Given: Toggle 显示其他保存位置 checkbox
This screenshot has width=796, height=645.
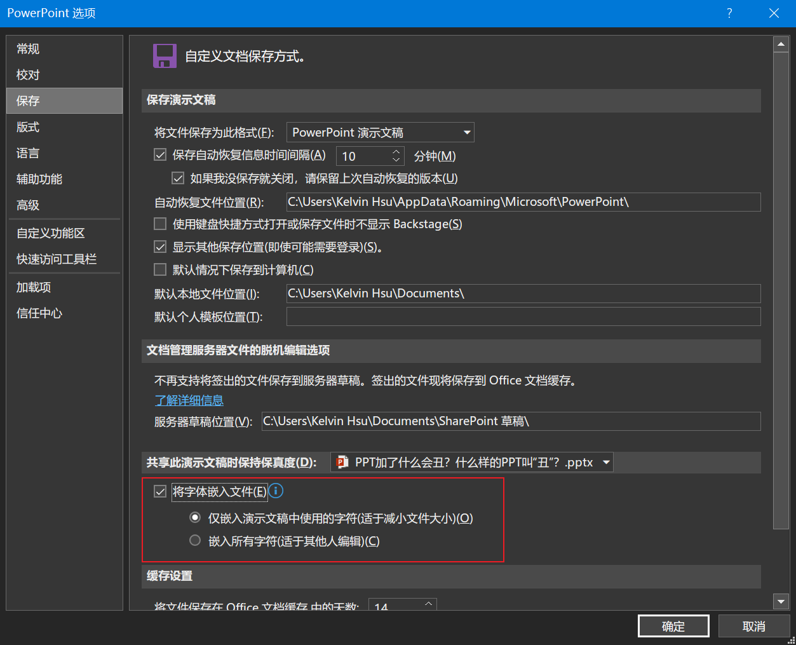Looking at the screenshot, I should click(160, 247).
